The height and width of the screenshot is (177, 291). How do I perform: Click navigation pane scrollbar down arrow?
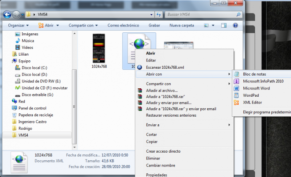[75, 147]
